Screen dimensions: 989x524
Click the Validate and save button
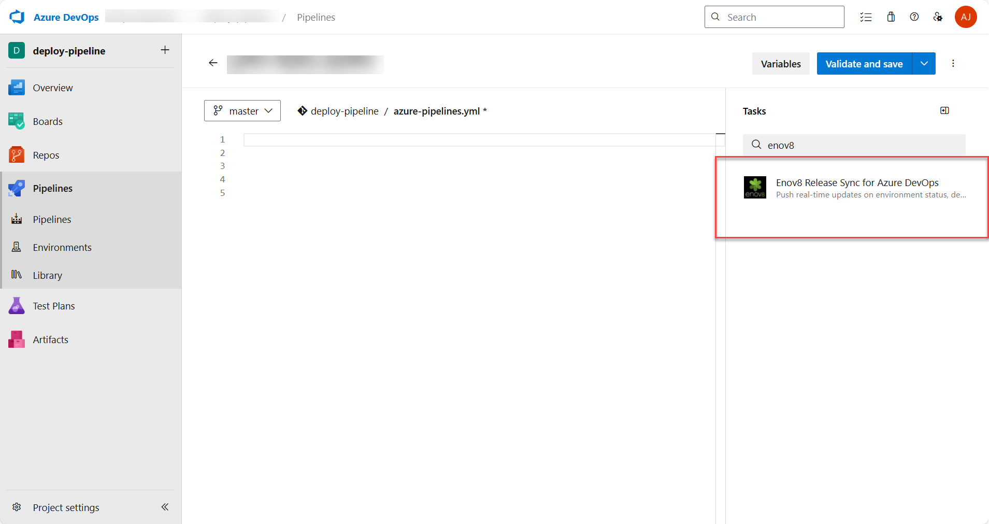tap(864, 64)
